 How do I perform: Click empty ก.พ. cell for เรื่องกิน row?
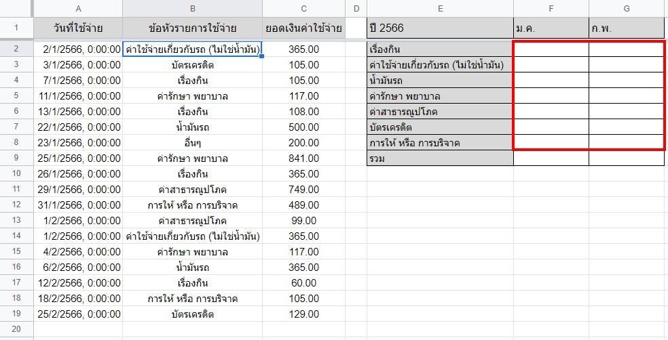pyautogui.click(x=627, y=49)
